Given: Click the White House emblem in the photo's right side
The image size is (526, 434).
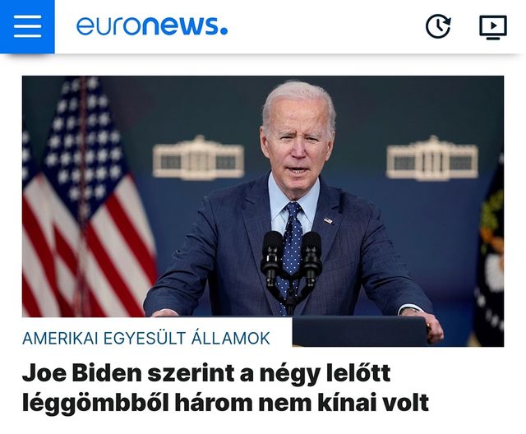Looking at the screenshot, I should pyautogui.click(x=432, y=158).
